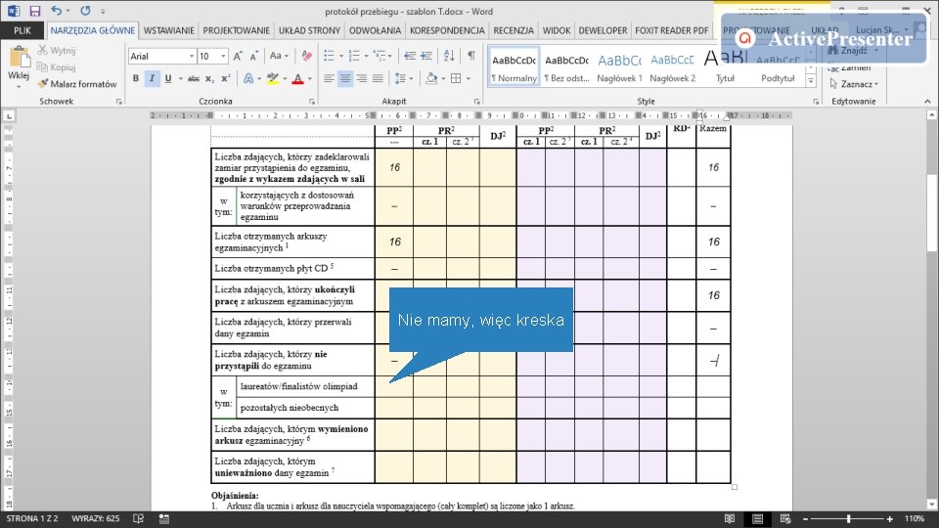Open the font size dropdown
939x528 pixels.
tap(223, 57)
